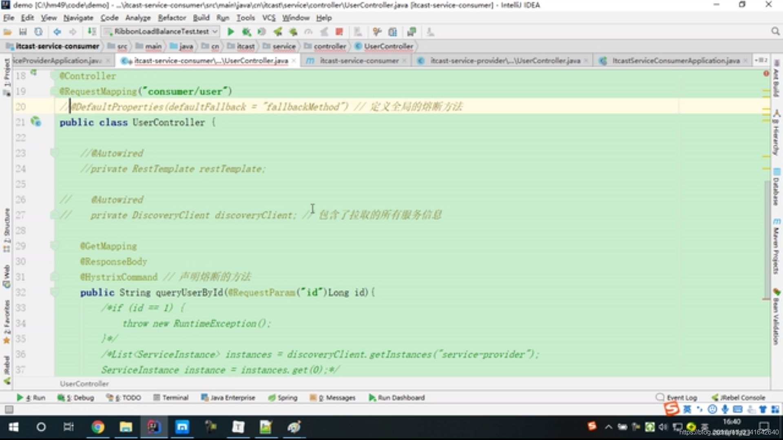
Task: Click the Synchronize refresh icon
Action: click(38, 32)
